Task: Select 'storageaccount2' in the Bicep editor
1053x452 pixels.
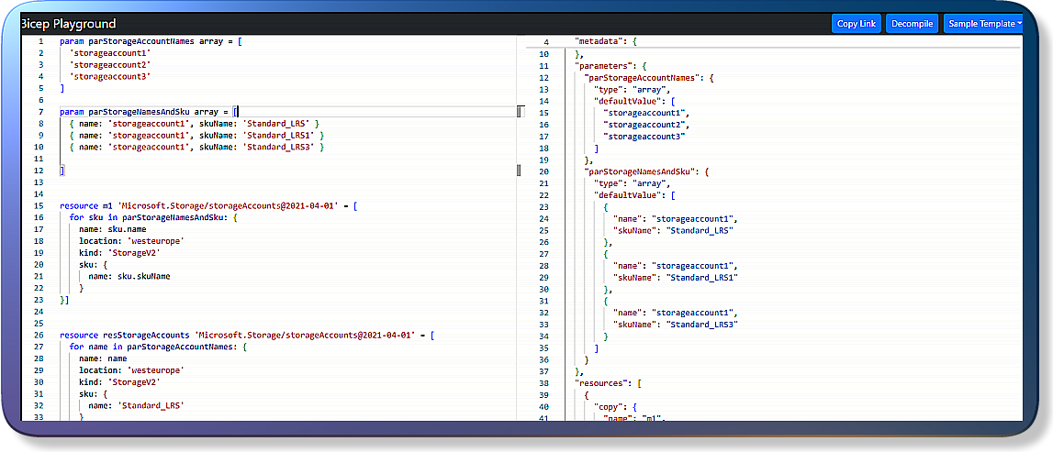Action: tap(110, 64)
